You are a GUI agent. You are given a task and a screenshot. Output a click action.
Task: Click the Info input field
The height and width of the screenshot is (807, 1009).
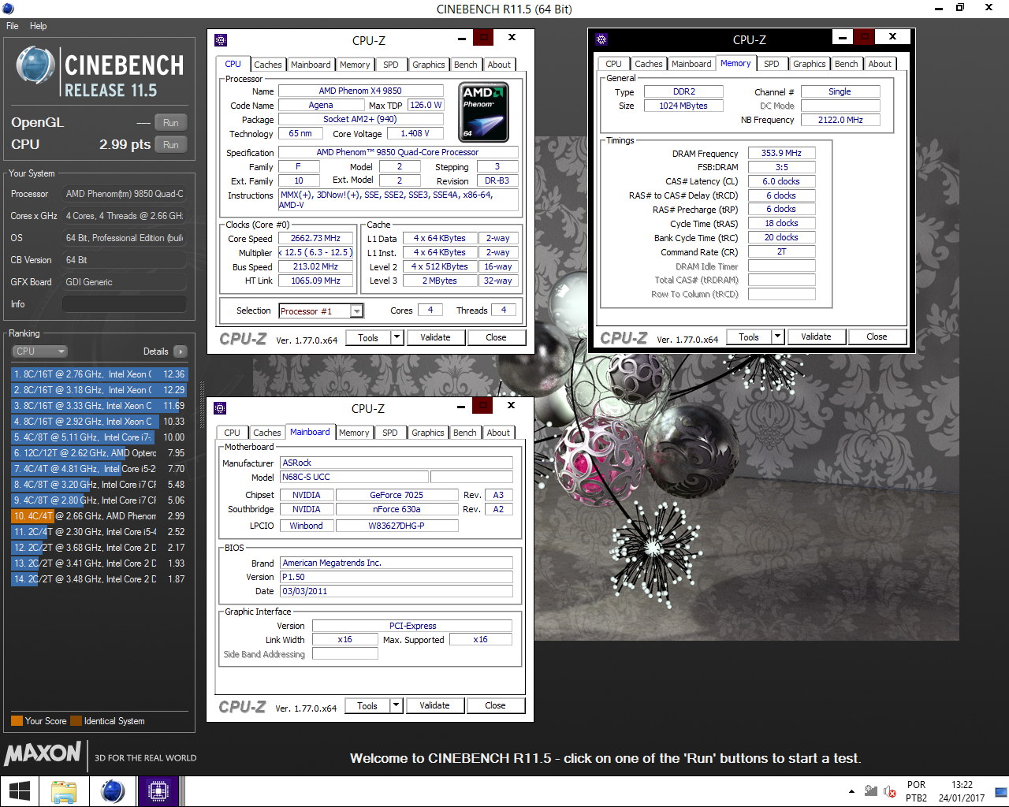[125, 304]
